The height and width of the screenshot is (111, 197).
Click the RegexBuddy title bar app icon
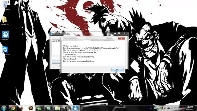point(51,34)
